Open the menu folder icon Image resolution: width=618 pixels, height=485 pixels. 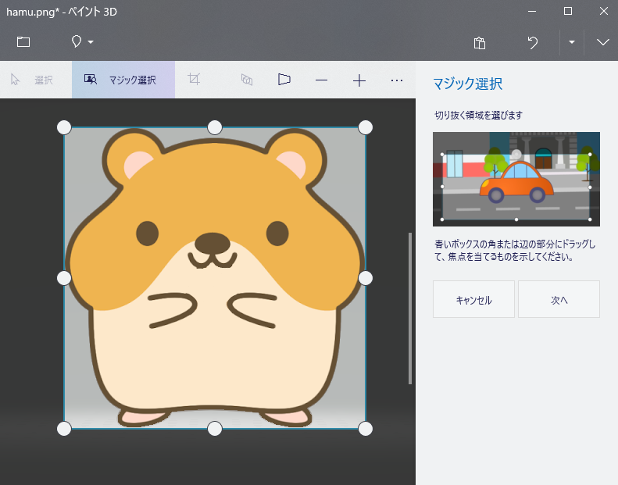tap(23, 41)
